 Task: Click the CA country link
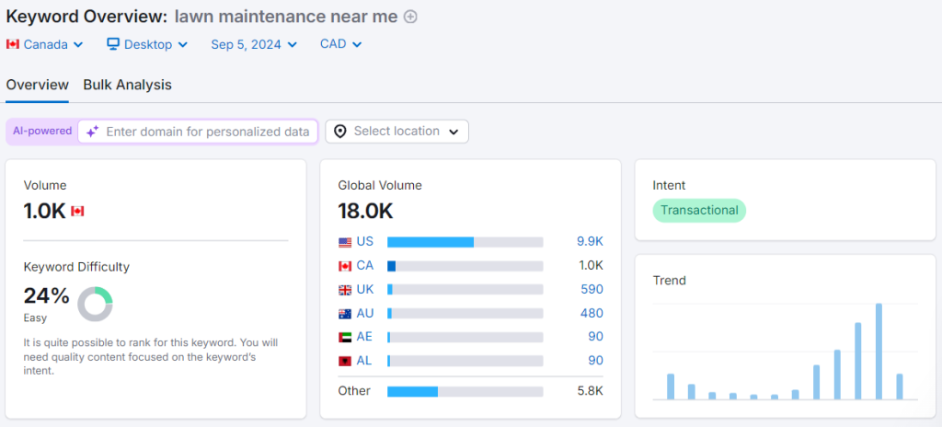point(364,266)
